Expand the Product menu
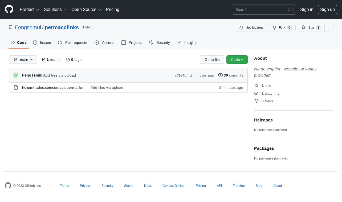342x202 pixels. tap(29, 10)
